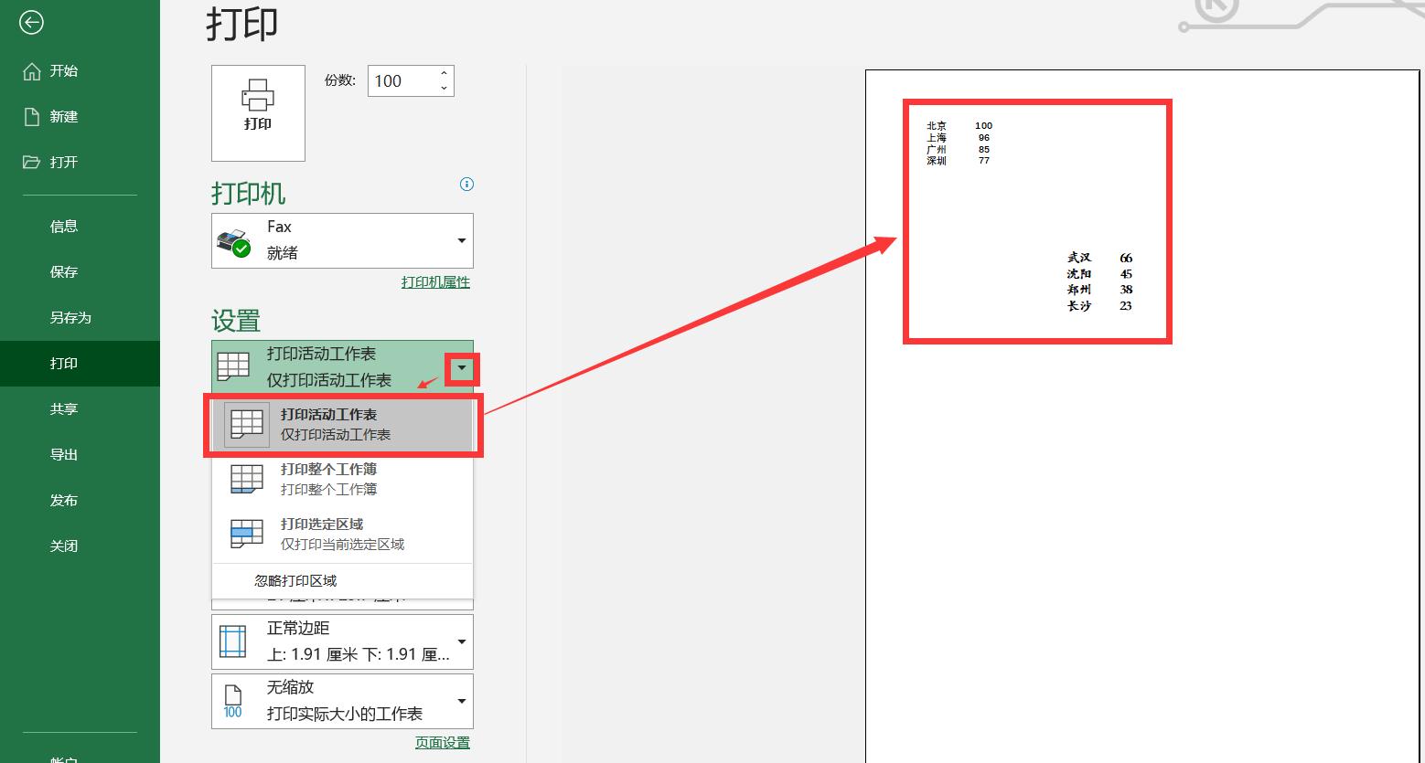Open 页面设置 at the bottom

(442, 742)
